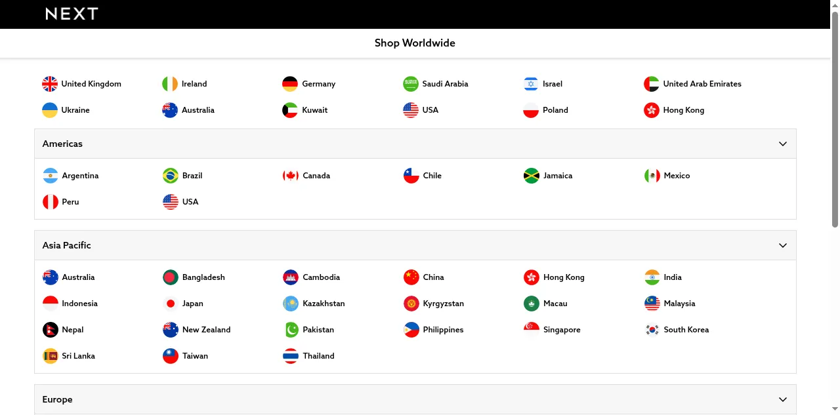Collapse the Americas section chevron

coord(782,144)
